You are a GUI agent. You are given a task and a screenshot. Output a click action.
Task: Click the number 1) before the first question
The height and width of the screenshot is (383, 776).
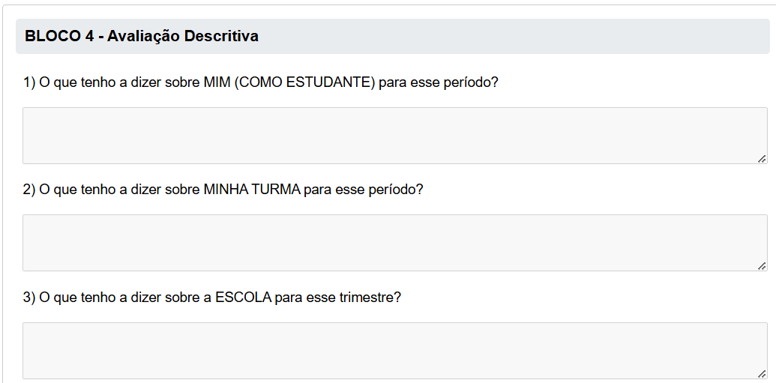pos(29,82)
